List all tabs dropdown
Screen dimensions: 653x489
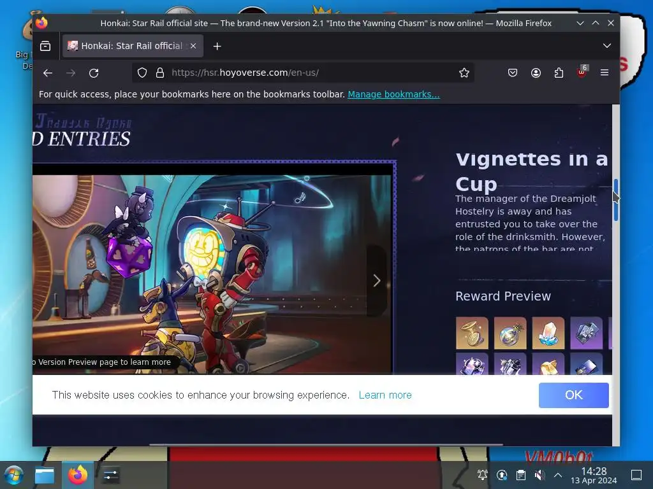click(x=607, y=46)
